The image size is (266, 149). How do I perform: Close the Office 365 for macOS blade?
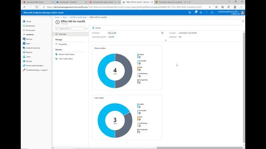pos(243,21)
